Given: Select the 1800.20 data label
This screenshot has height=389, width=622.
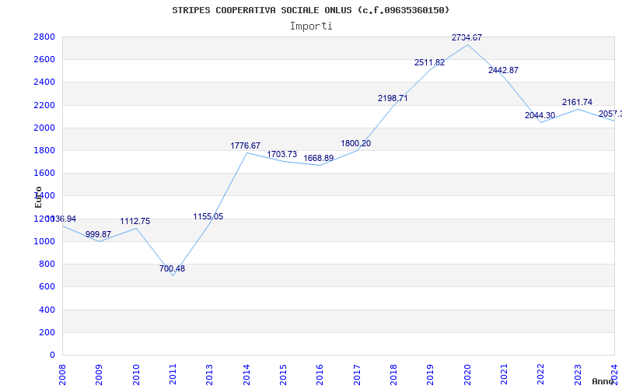Looking at the screenshot, I should click(x=356, y=144).
